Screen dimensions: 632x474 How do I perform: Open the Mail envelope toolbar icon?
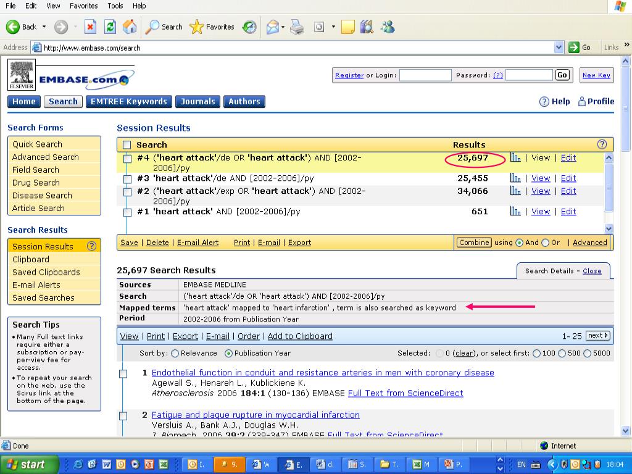click(x=272, y=27)
